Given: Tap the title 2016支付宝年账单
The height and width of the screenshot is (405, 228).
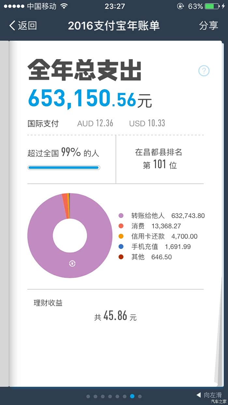Looking at the screenshot, I should click(x=114, y=26).
